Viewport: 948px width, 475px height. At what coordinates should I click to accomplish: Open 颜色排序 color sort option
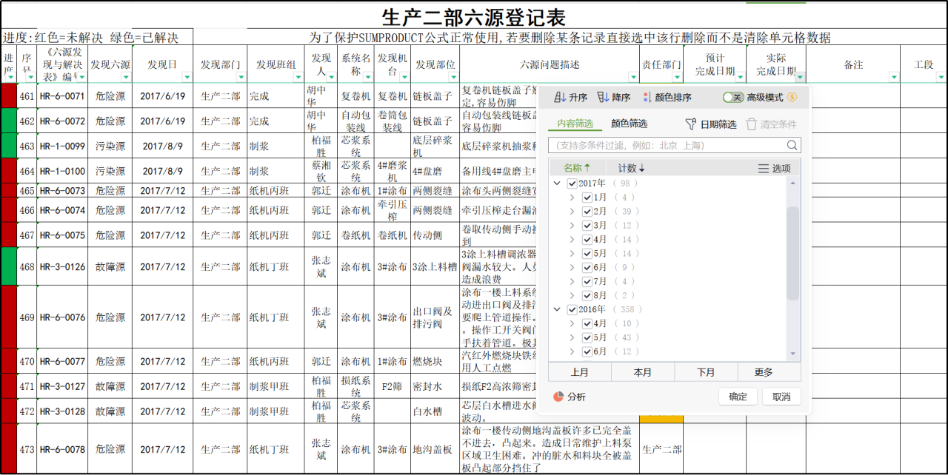667,98
